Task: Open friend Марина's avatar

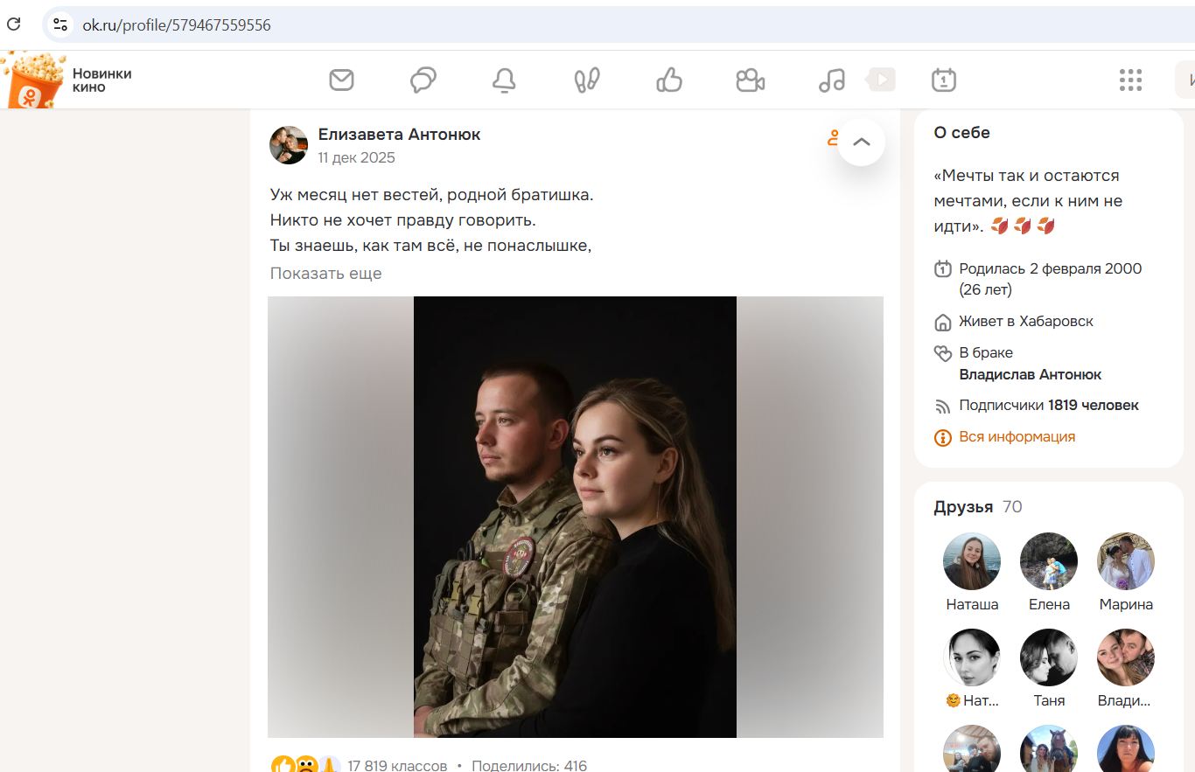Action: (1126, 561)
